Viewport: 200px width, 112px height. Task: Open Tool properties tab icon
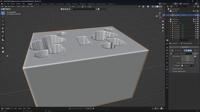tap(167, 44)
